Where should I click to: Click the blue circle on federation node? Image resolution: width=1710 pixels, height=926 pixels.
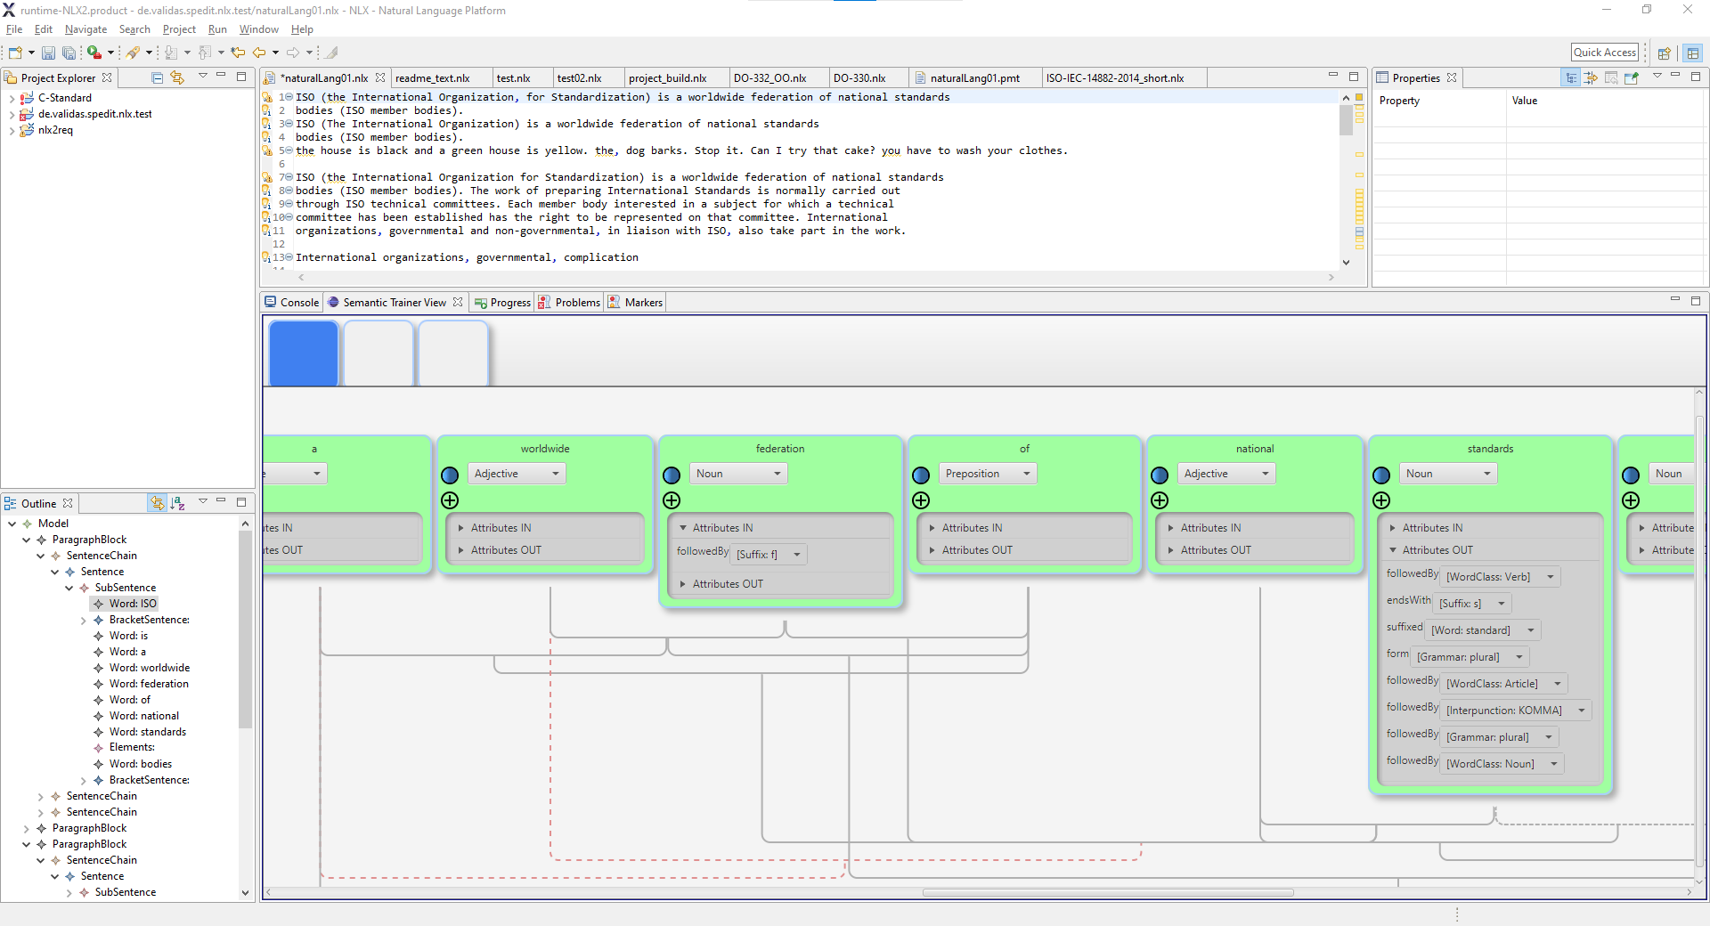coord(672,475)
